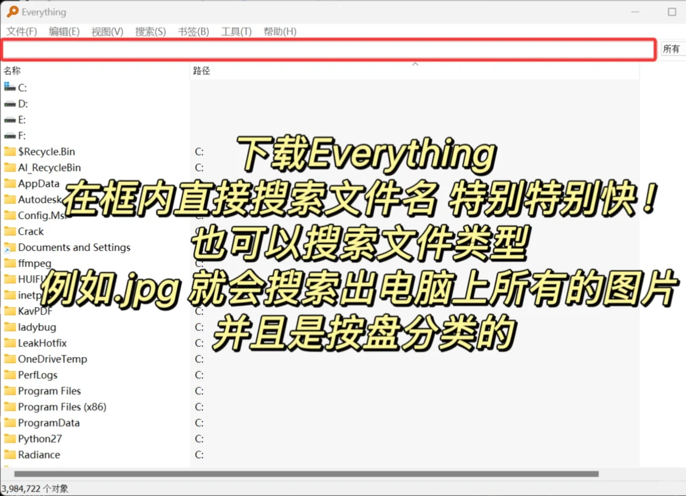Select the ProgramData row name
This screenshot has width=686, height=496.
[x=48, y=423]
